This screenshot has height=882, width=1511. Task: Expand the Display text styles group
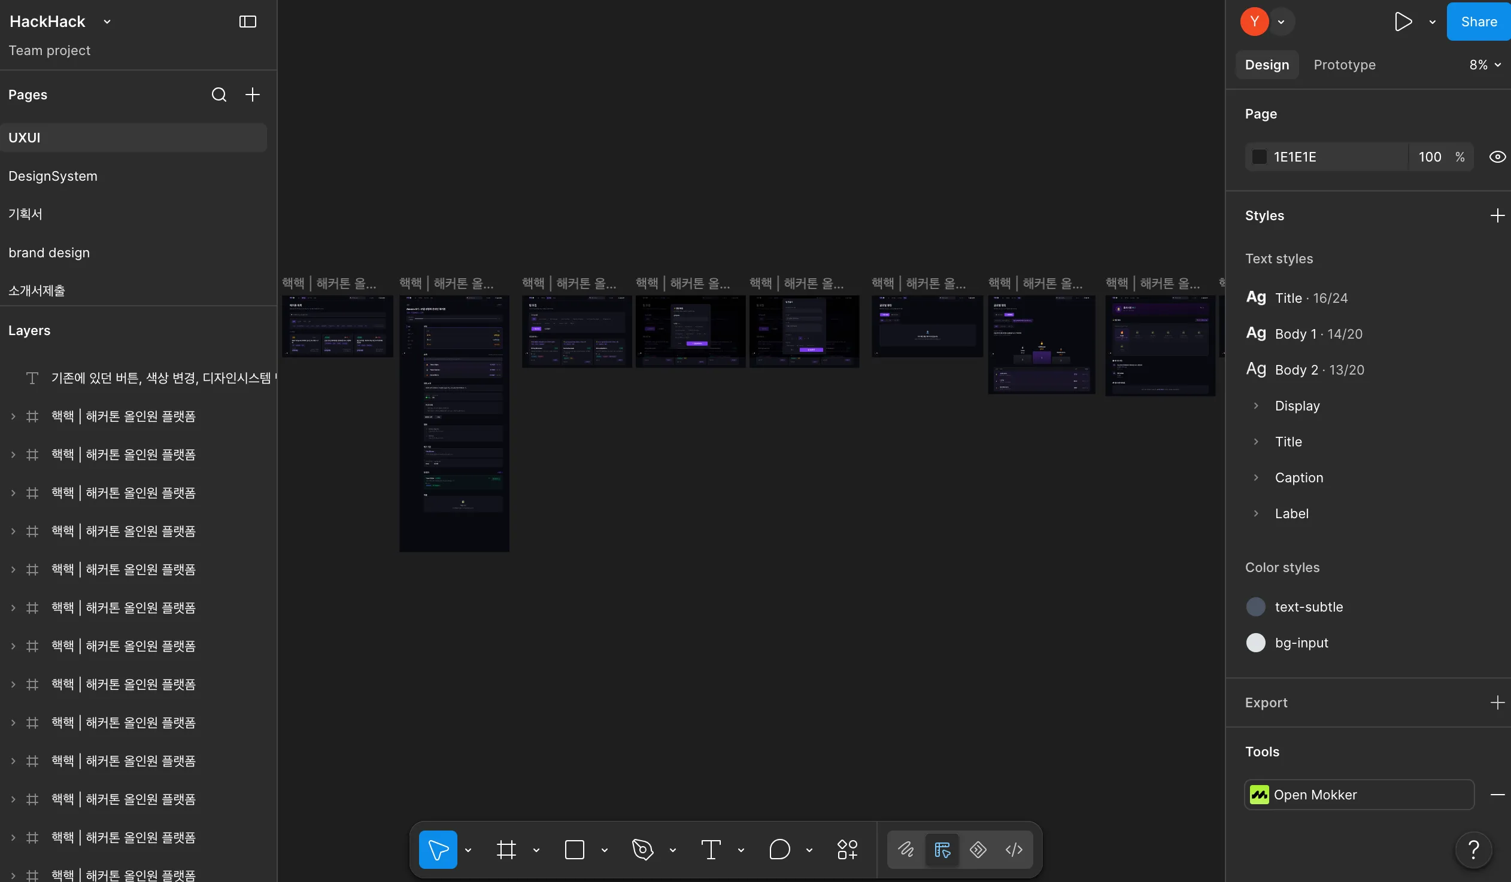(x=1255, y=406)
